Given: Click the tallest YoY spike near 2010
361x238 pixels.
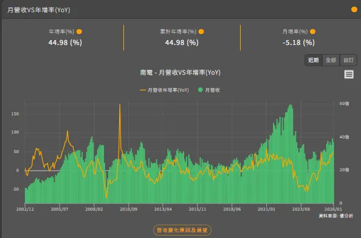Looking at the screenshot, I should tap(120, 105).
